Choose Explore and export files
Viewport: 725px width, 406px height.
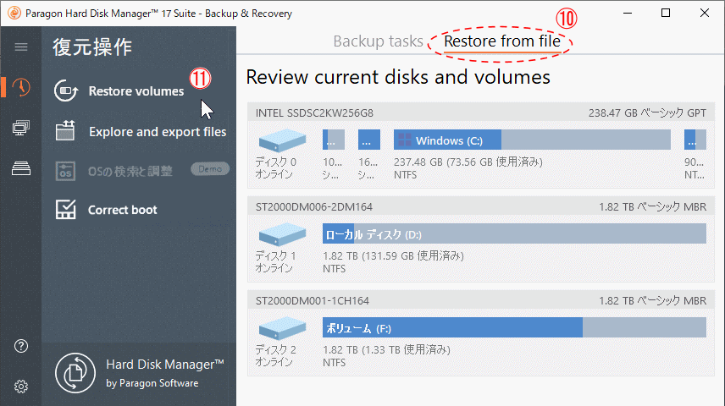tap(158, 131)
